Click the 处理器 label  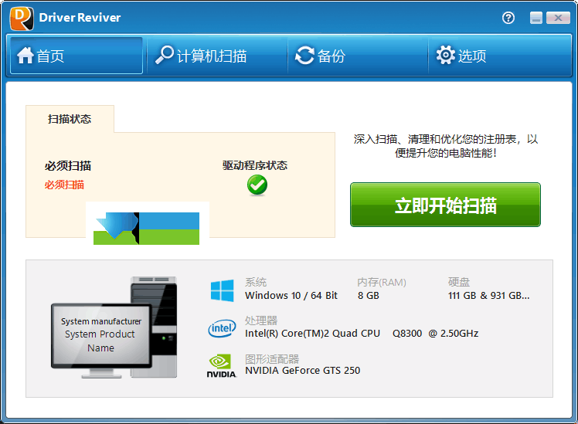[261, 321]
